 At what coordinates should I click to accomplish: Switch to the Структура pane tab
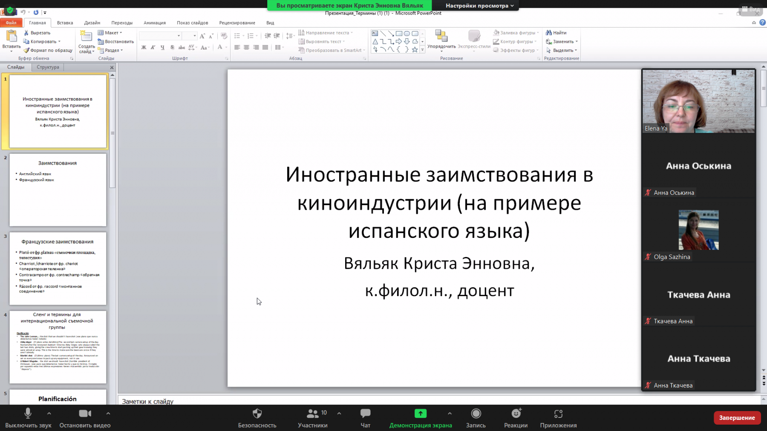48,67
